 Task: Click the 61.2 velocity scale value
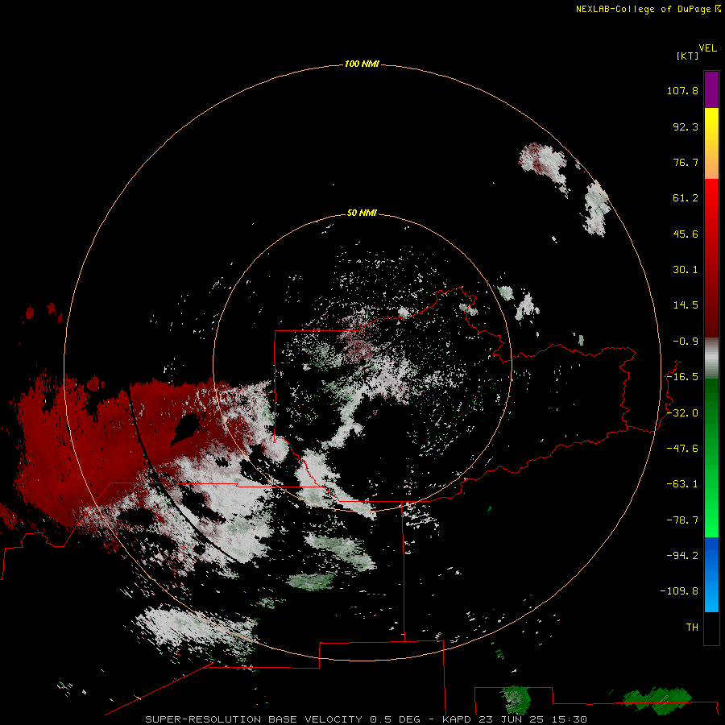tap(686, 198)
